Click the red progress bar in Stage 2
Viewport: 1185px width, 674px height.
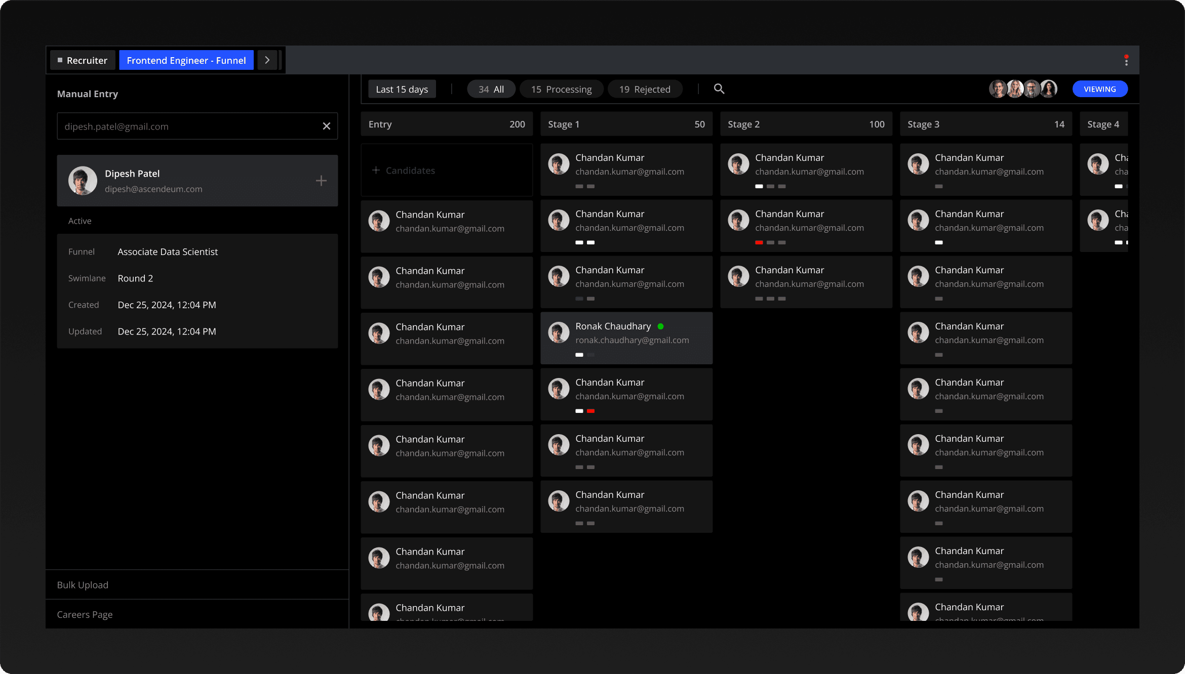[759, 242]
